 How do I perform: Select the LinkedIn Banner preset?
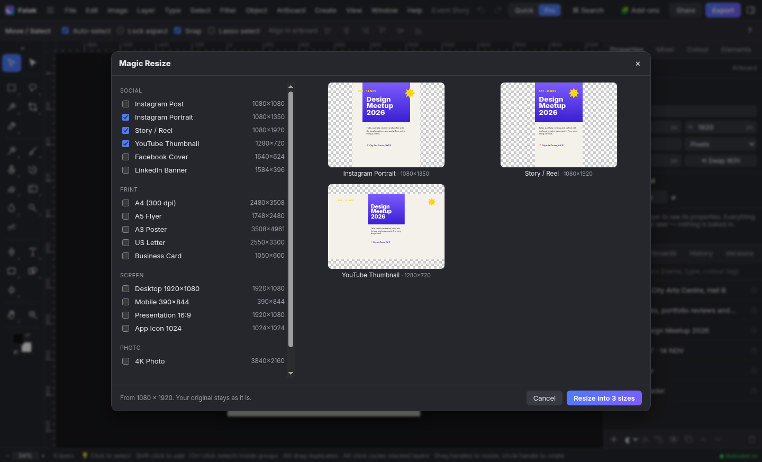[125, 170]
